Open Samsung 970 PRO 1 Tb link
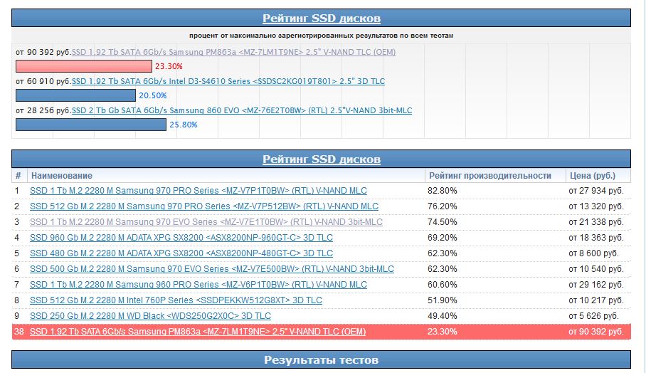The width and height of the screenshot is (646, 373). pyautogui.click(x=198, y=191)
